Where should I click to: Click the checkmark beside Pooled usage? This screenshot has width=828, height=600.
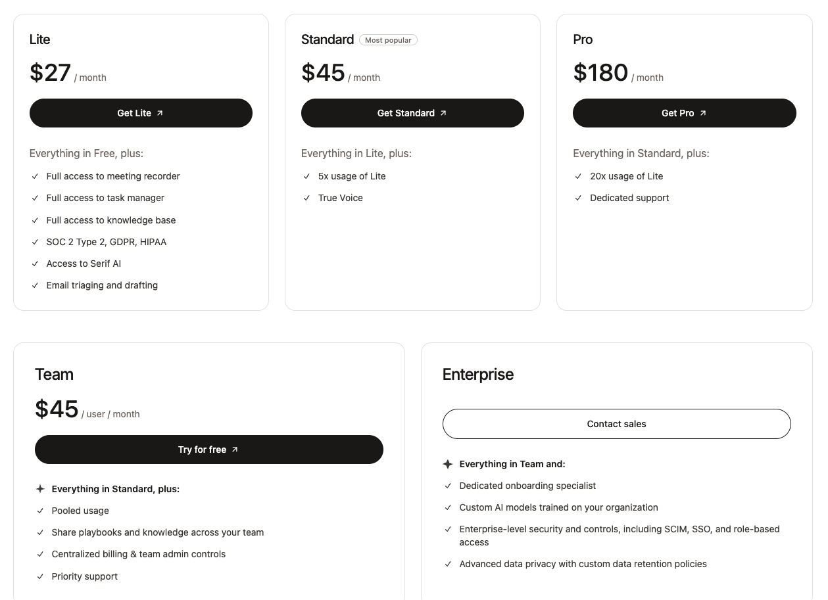(x=40, y=511)
